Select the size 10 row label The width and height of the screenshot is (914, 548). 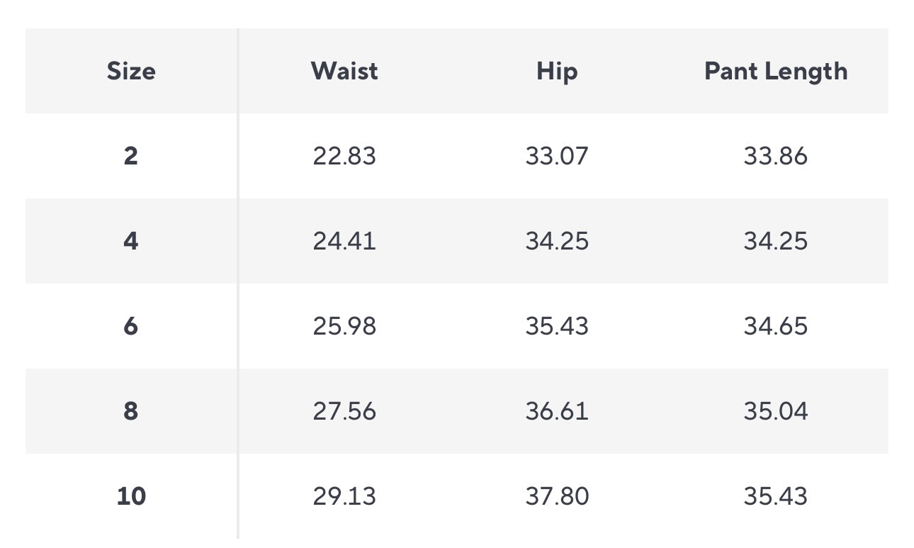point(131,496)
